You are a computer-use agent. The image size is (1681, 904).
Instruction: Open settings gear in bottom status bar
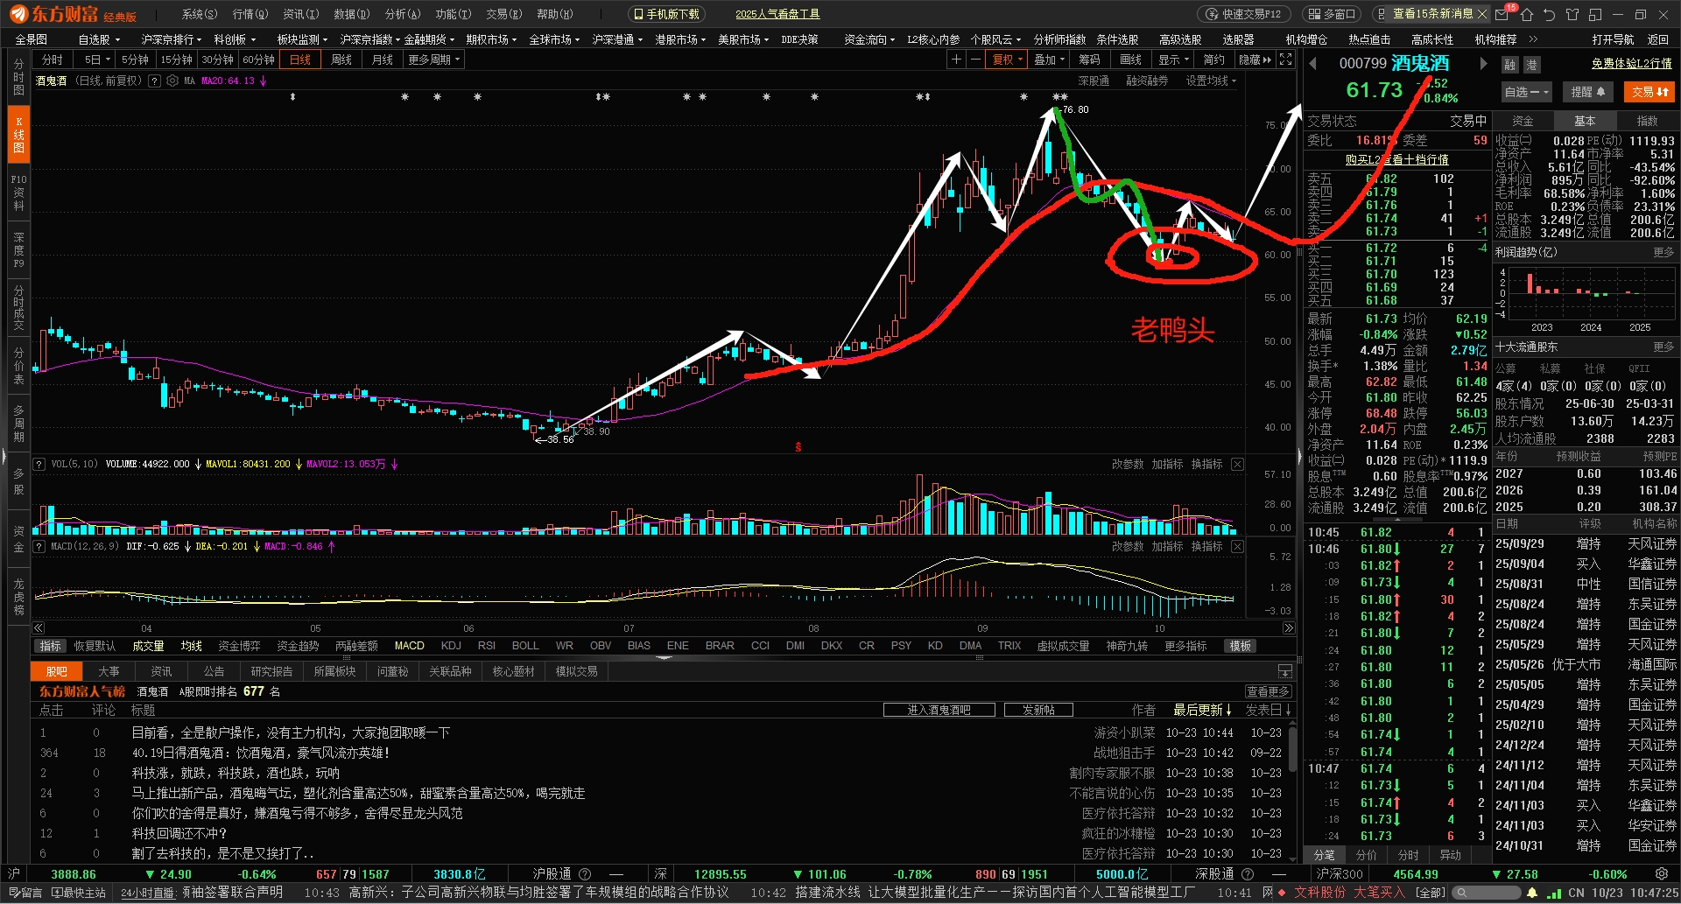pos(1661,873)
